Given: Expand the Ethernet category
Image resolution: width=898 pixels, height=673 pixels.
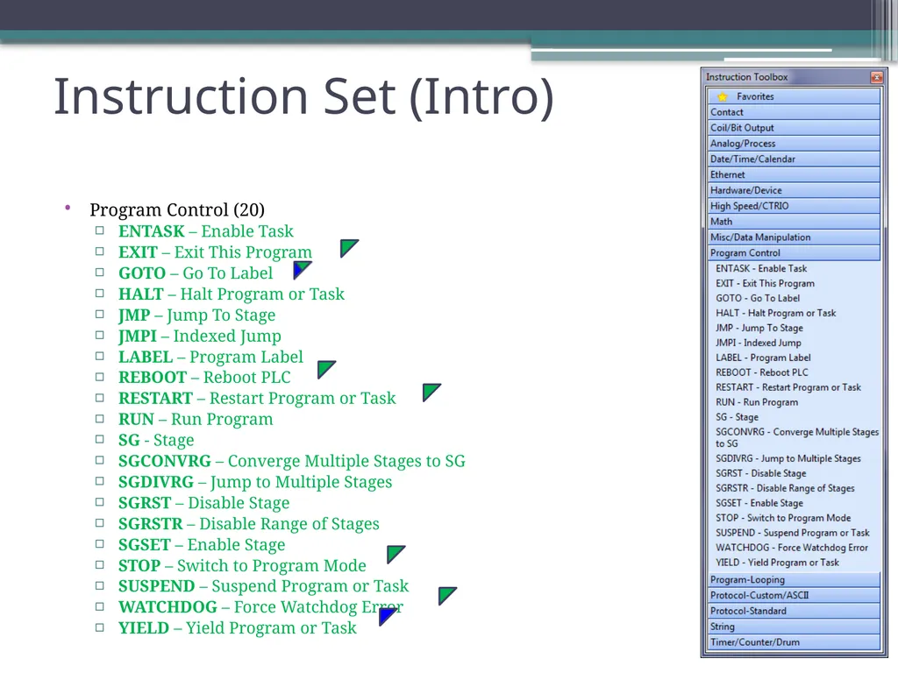Looking at the screenshot, I should coord(794,174).
